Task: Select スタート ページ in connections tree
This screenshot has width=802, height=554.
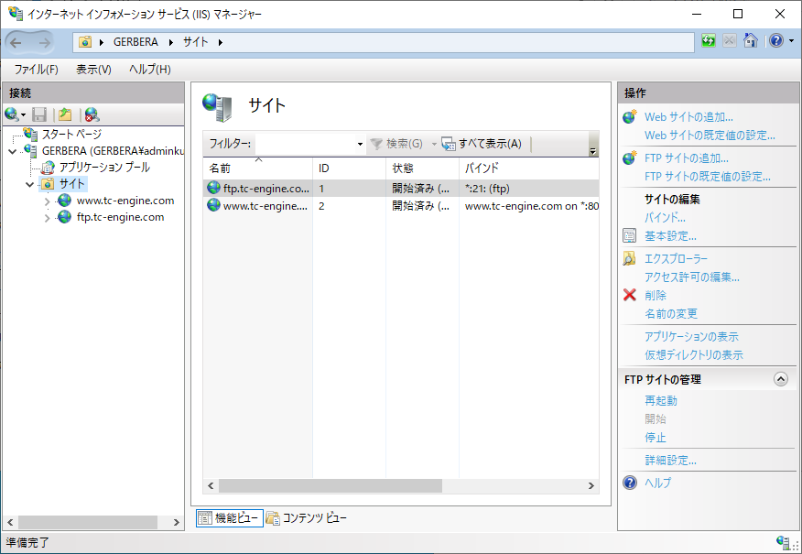Action: (x=71, y=134)
